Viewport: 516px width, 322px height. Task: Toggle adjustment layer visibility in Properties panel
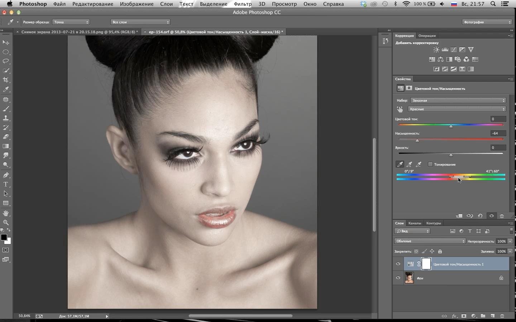[x=492, y=216]
